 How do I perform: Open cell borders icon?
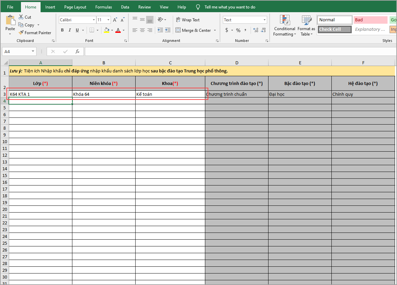coord(92,30)
